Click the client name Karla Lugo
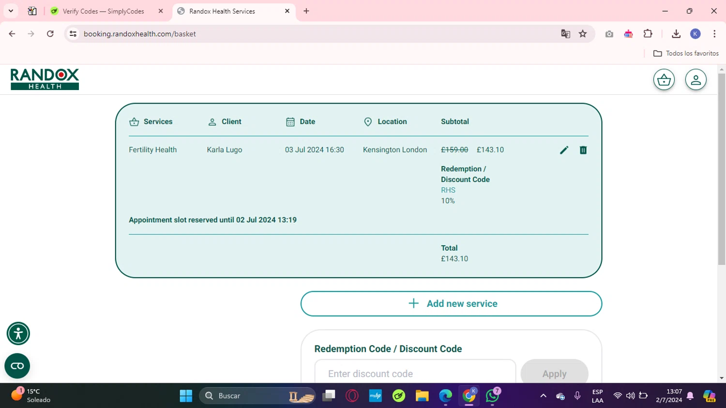The height and width of the screenshot is (408, 726). (x=224, y=150)
